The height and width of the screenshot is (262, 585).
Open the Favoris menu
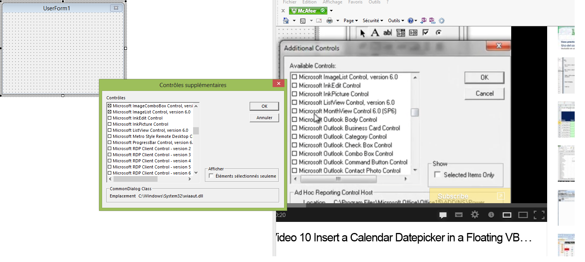[355, 2]
